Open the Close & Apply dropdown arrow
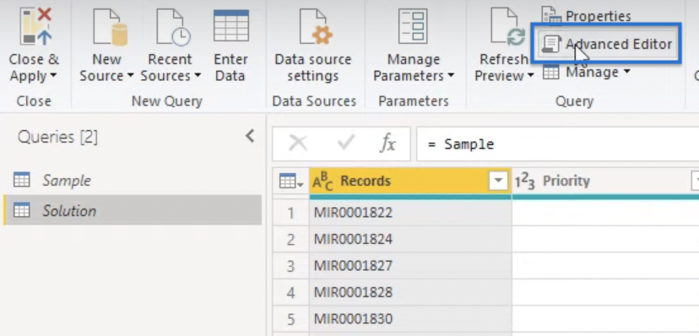699x336 pixels. point(53,76)
